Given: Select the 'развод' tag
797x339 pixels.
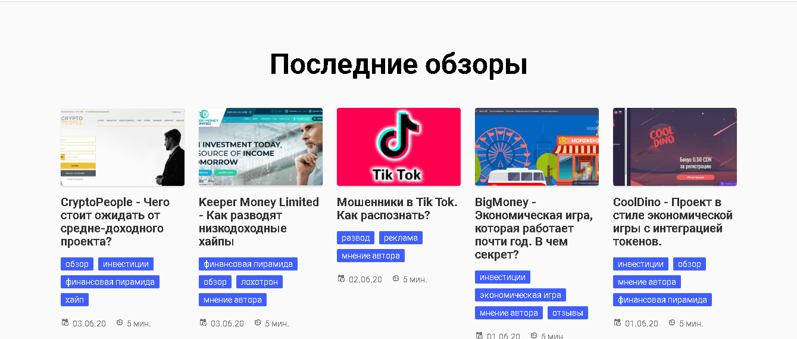Looking at the screenshot, I should click(355, 238).
